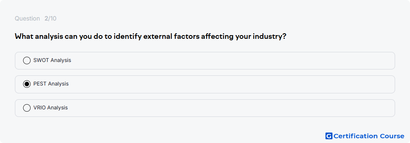Click the 'PEST Analysis' option label text
The height and width of the screenshot is (143, 410).
(x=51, y=84)
